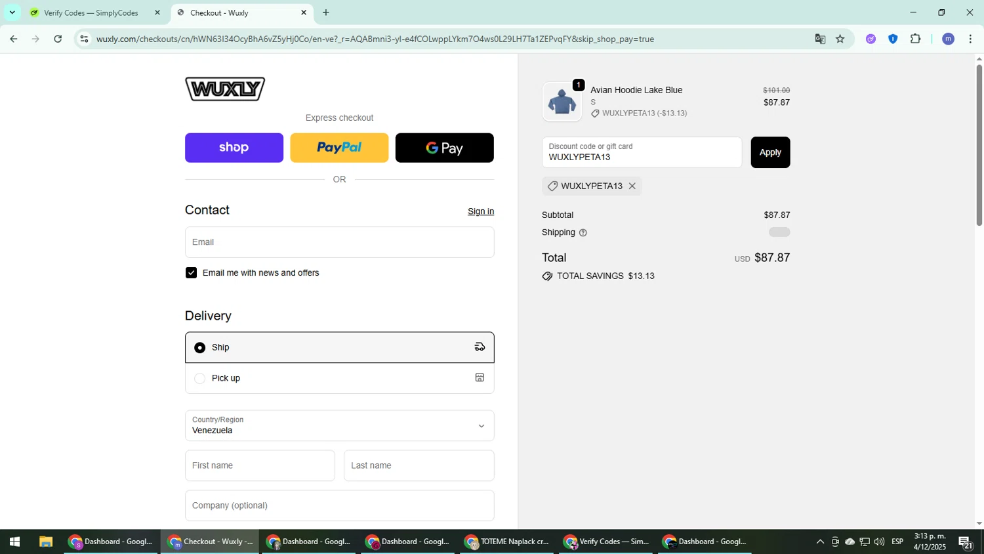Image resolution: width=984 pixels, height=554 pixels.
Task: Pay with Shop Pay button
Action: point(234,148)
